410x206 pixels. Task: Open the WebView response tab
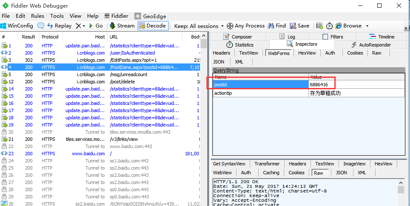pos(222,173)
